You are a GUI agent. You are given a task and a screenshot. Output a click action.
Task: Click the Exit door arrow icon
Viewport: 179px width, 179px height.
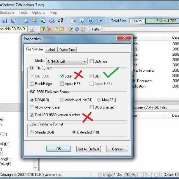(99, 21)
